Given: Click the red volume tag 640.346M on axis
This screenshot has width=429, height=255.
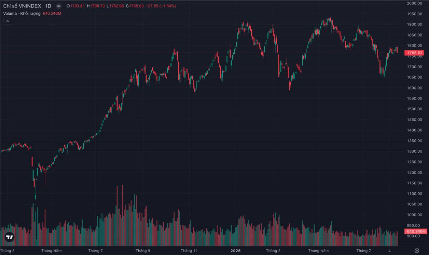Looking at the screenshot, I should (416, 231).
